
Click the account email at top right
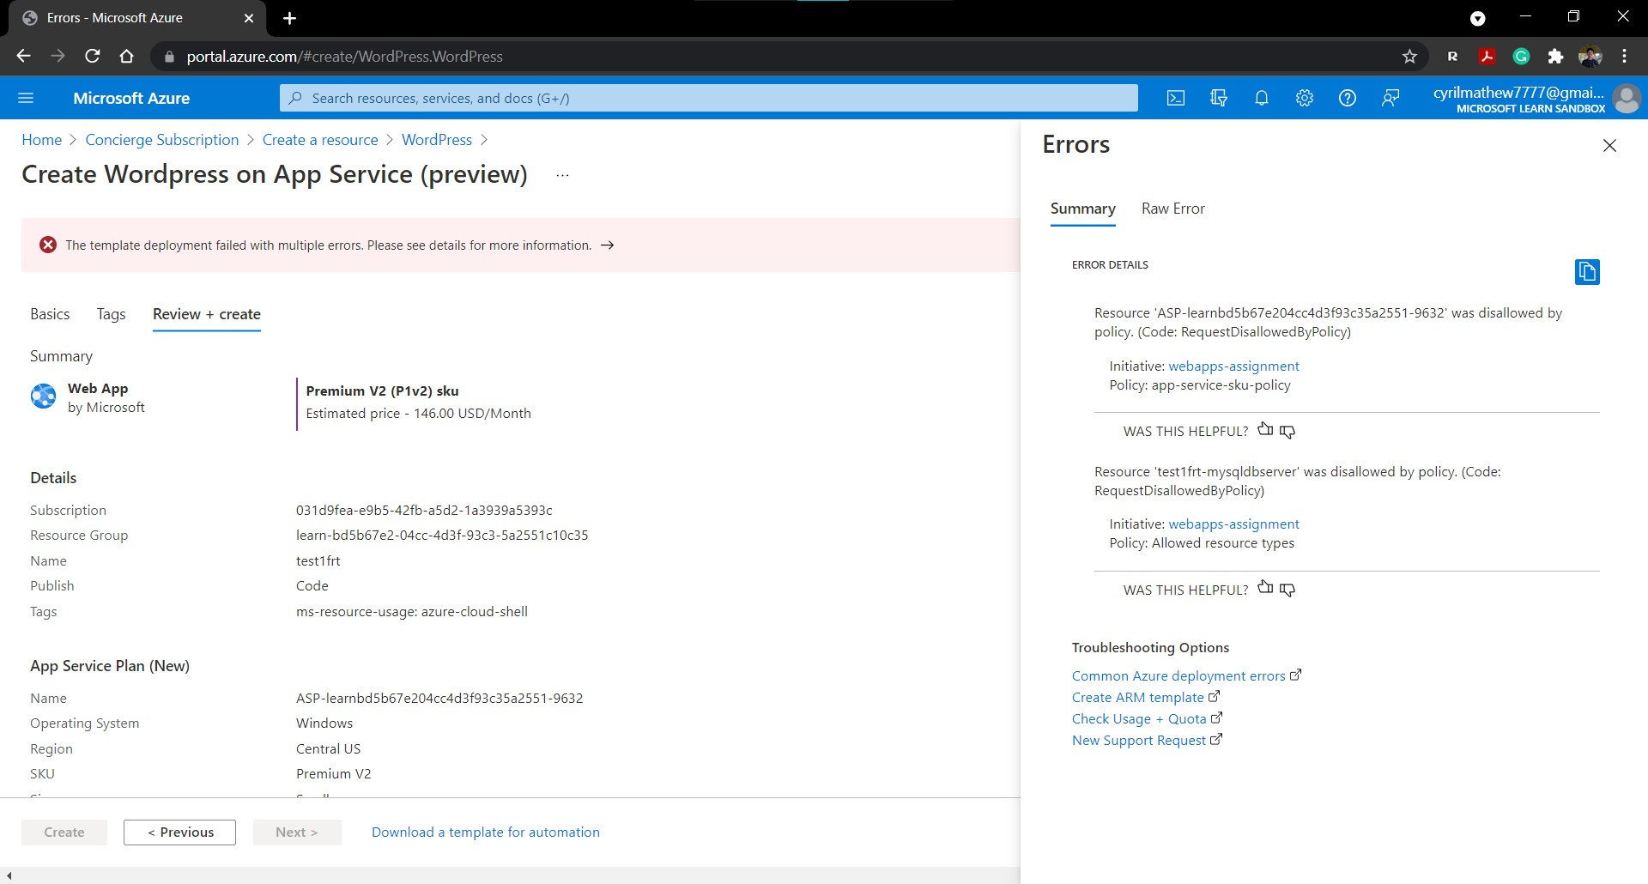[x=1518, y=92]
